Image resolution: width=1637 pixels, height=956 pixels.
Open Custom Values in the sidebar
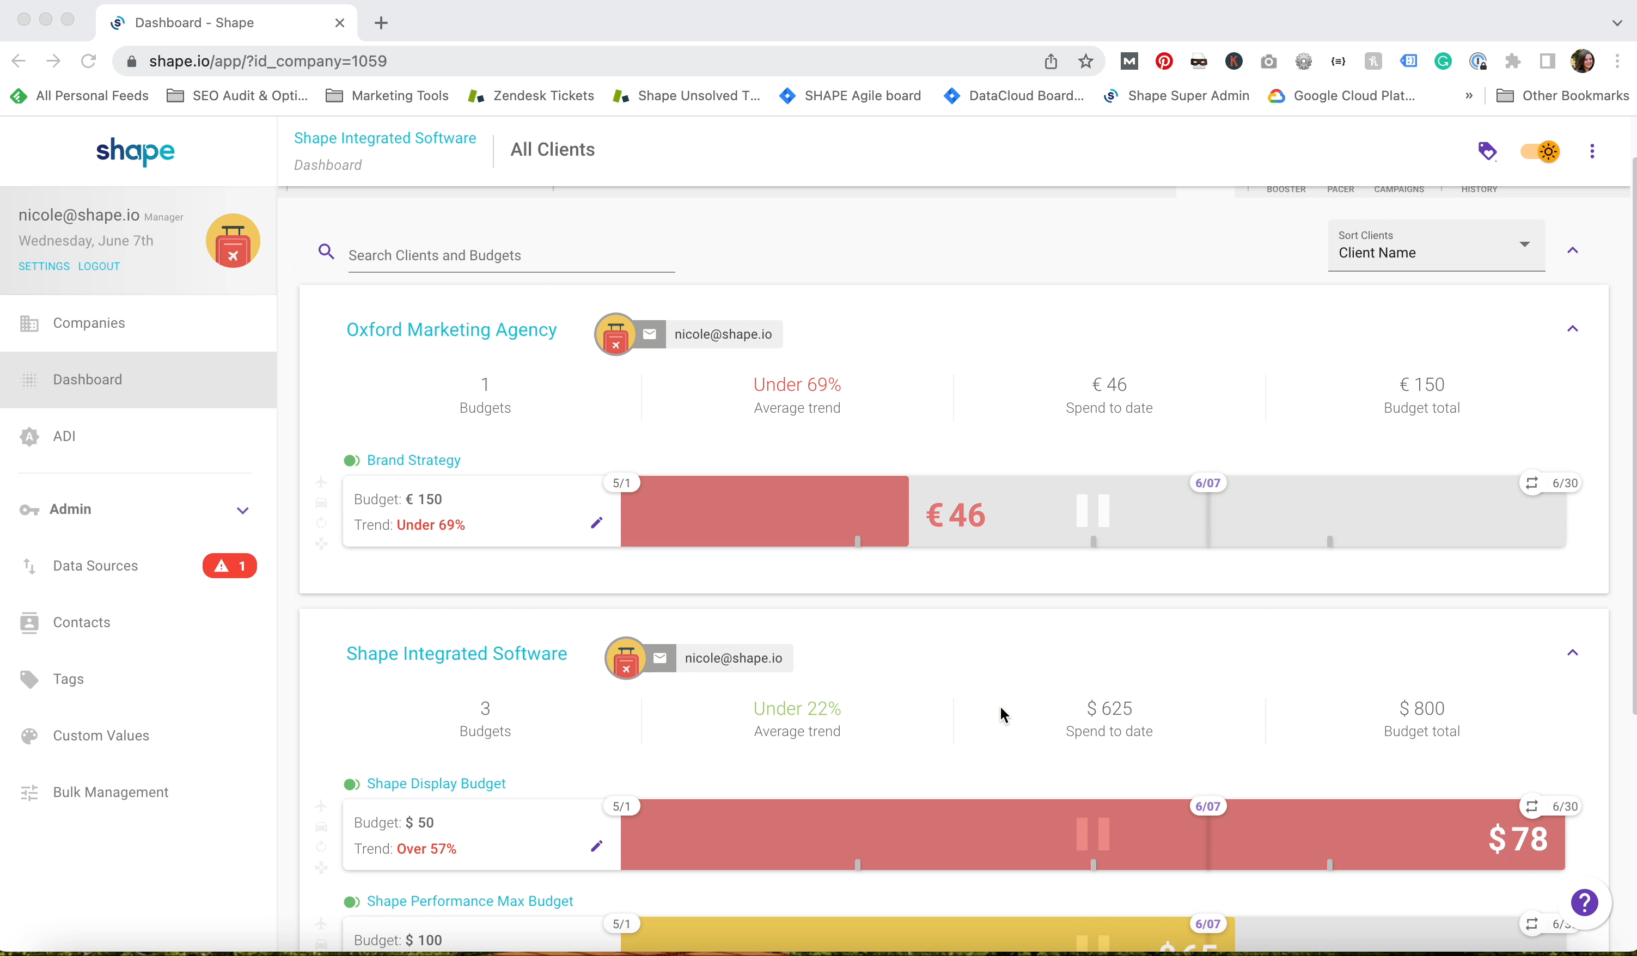[x=138, y=735]
